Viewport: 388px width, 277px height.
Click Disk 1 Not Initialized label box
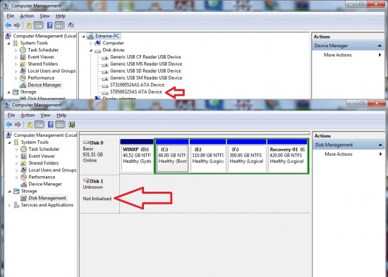pyautogui.click(x=99, y=194)
